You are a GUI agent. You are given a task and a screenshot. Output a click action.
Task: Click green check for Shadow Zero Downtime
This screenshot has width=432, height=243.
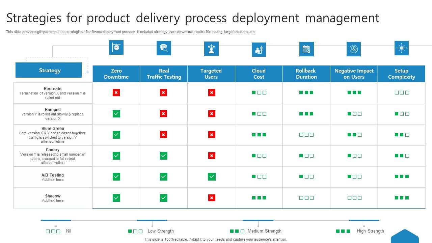point(116,198)
